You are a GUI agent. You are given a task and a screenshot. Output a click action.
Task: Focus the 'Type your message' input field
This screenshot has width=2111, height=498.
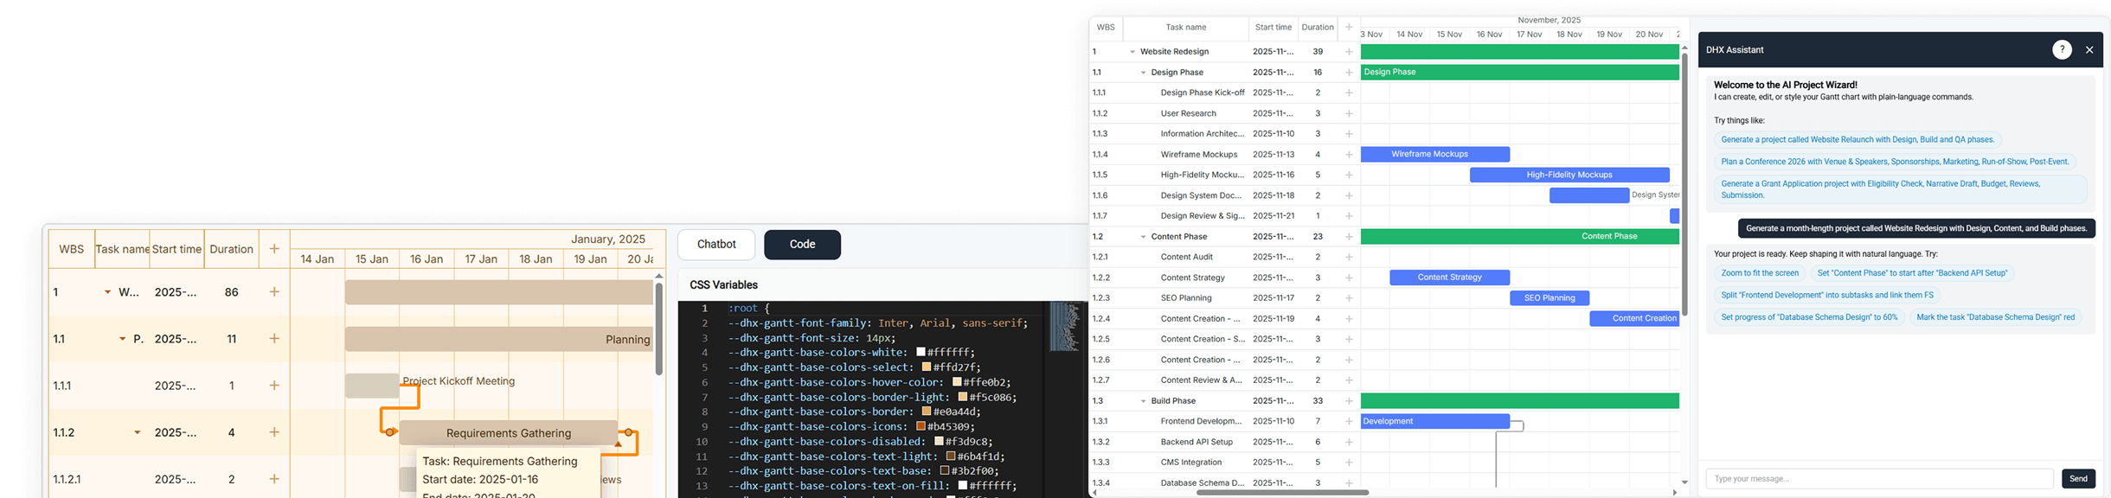coord(1879,479)
